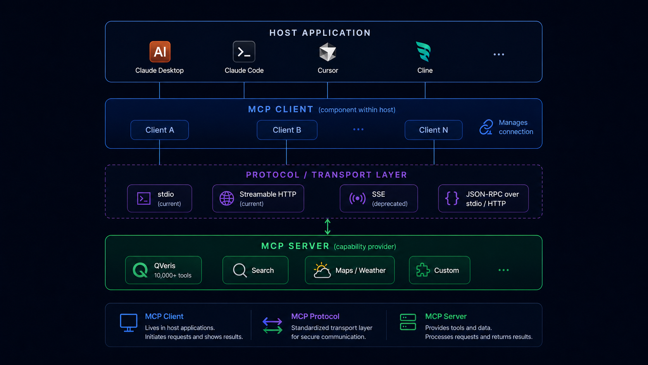
Task: Click the stdio terminal icon
Action: (x=144, y=199)
